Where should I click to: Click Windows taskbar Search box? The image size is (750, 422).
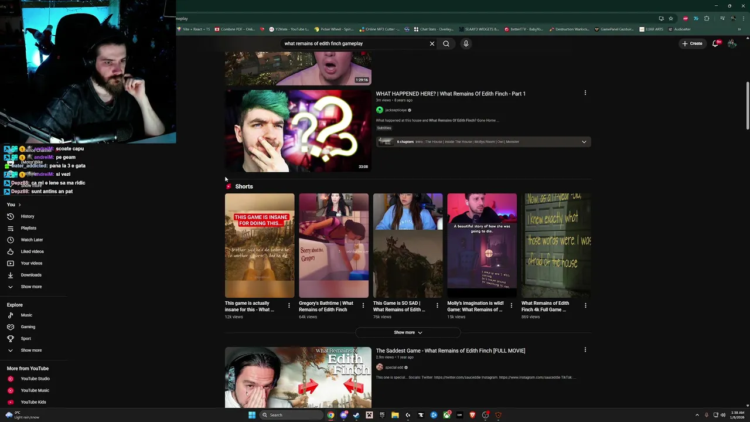click(291, 415)
